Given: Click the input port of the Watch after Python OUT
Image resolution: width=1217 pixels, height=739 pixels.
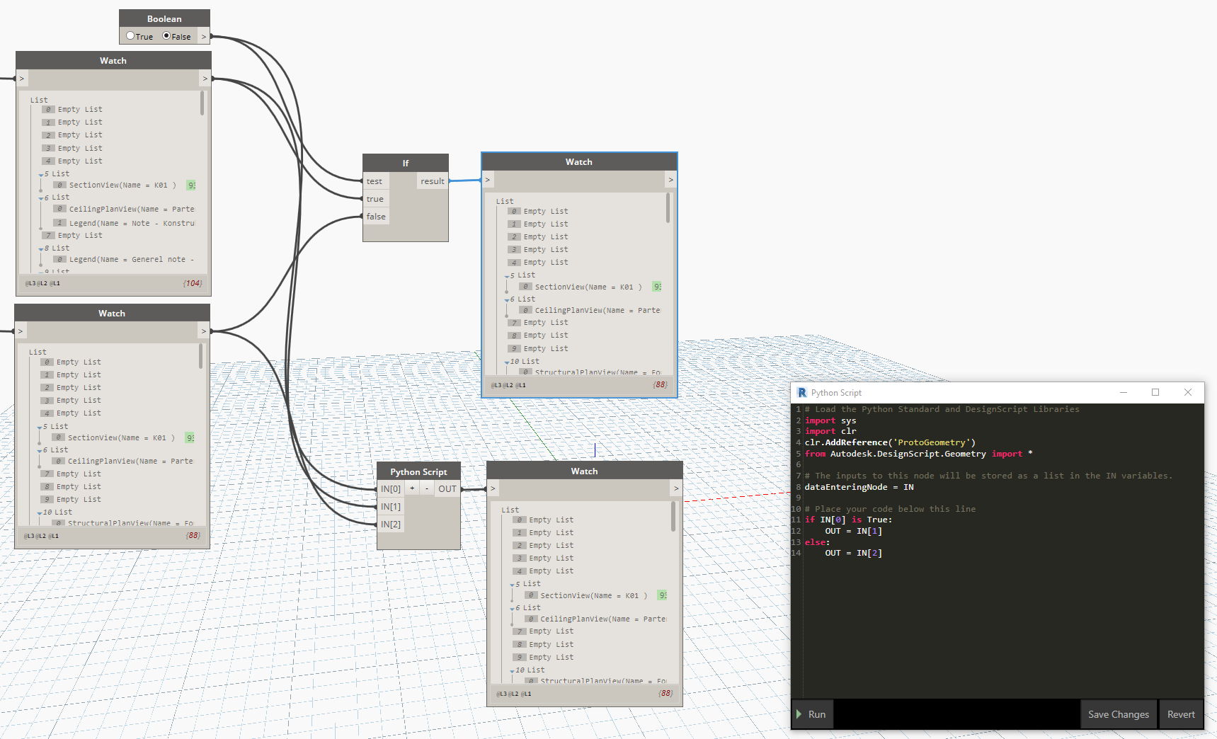Looking at the screenshot, I should 493,488.
